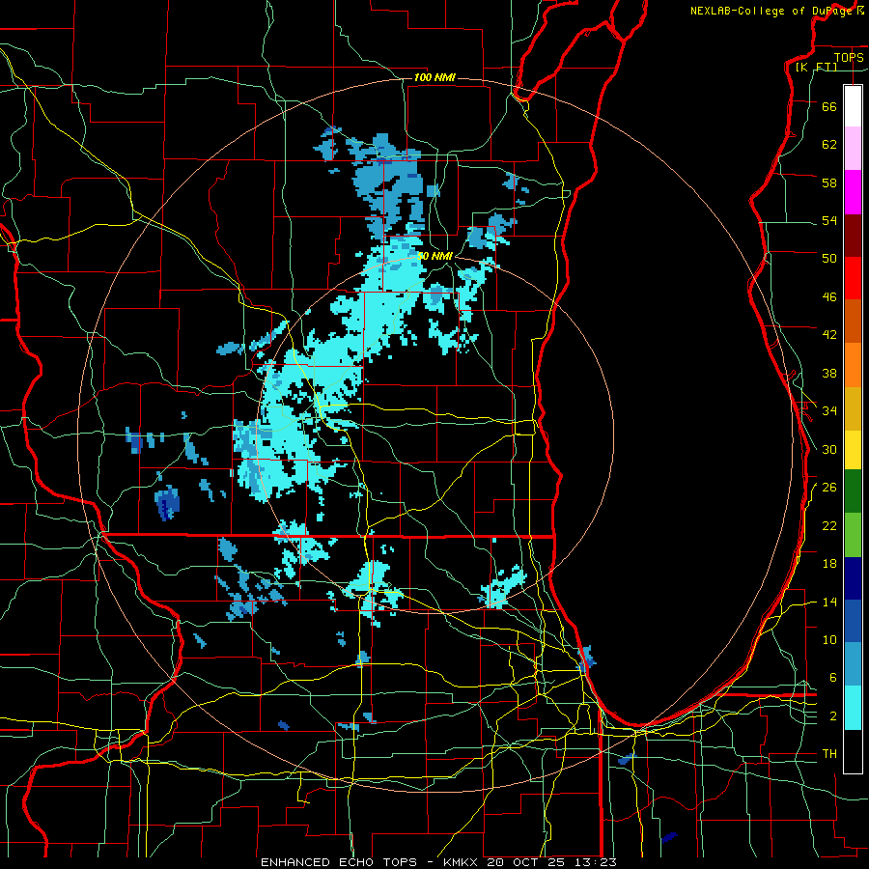Click the 34 legend value

click(829, 411)
